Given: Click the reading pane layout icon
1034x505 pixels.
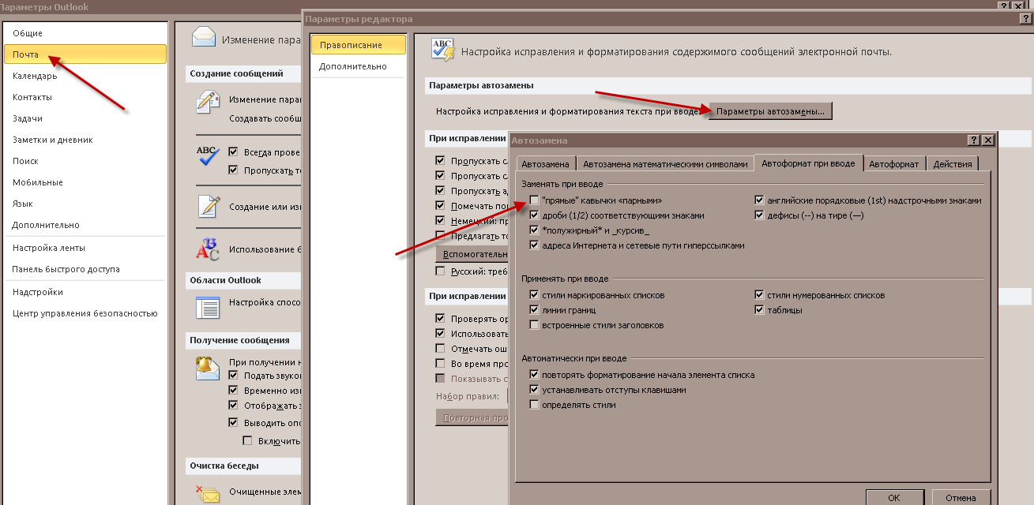Looking at the screenshot, I should click(208, 306).
